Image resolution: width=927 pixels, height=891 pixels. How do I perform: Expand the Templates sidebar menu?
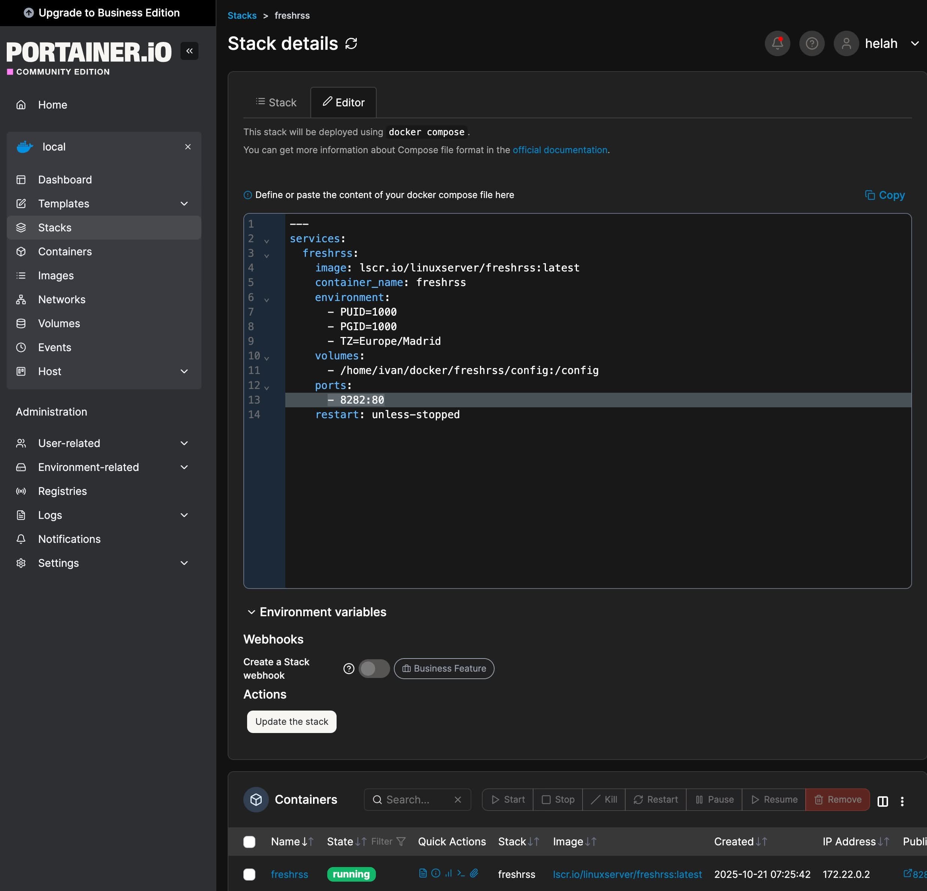click(x=185, y=204)
